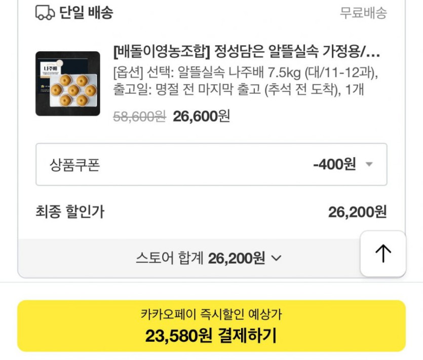
Task: Click the 무료배송 label
Action: click(x=363, y=13)
